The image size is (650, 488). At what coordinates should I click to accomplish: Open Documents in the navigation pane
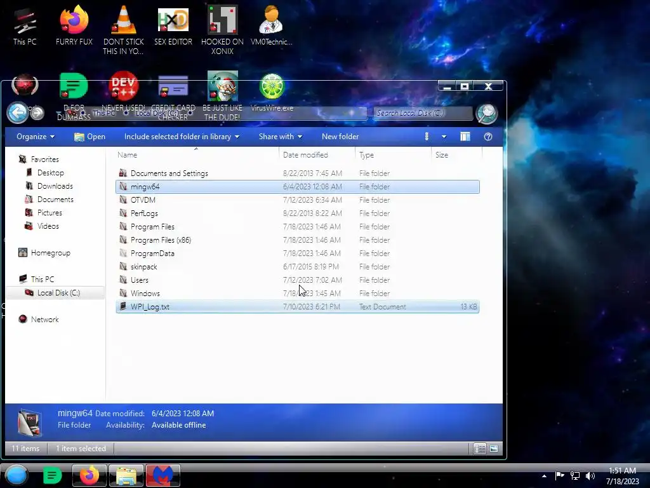(x=55, y=199)
